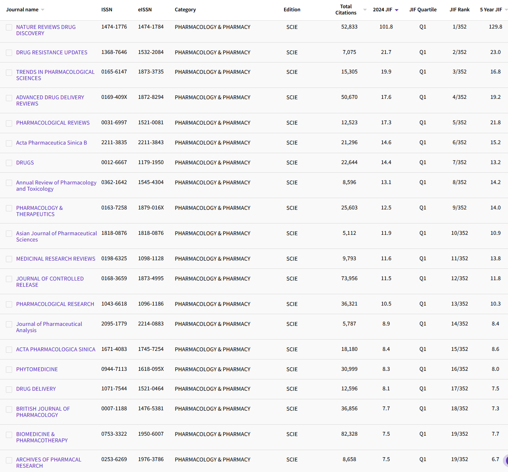Image resolution: width=508 pixels, height=472 pixels.
Task: Open TRENDS IN PHARMACOLOGICAL SCIENCES journal page
Action: [x=55, y=75]
